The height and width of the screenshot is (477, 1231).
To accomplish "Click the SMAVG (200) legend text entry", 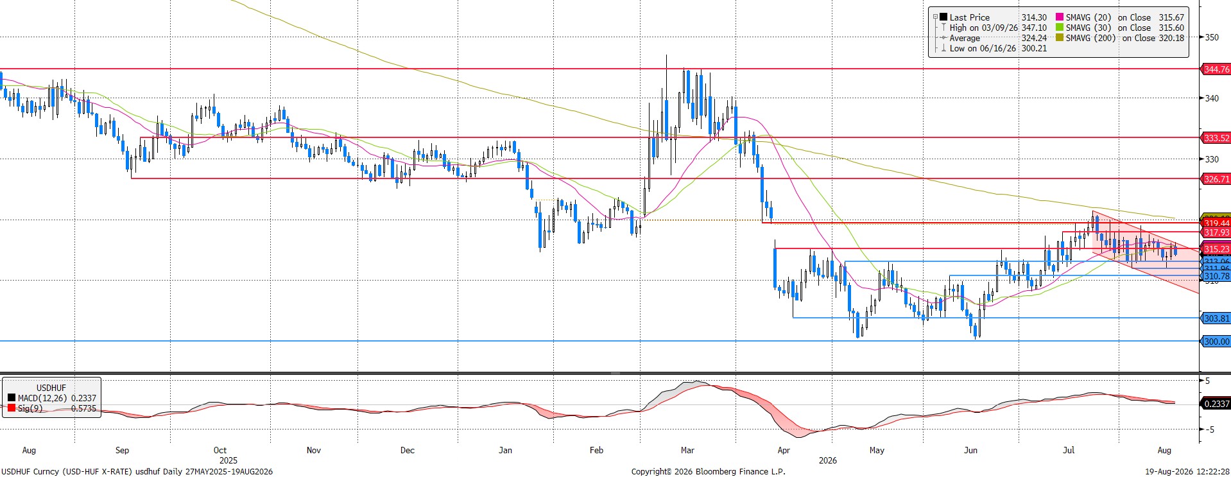I will pyautogui.click(x=1125, y=38).
